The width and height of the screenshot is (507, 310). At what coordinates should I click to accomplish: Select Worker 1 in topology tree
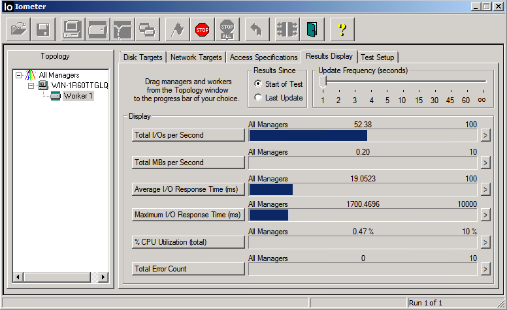click(x=78, y=96)
